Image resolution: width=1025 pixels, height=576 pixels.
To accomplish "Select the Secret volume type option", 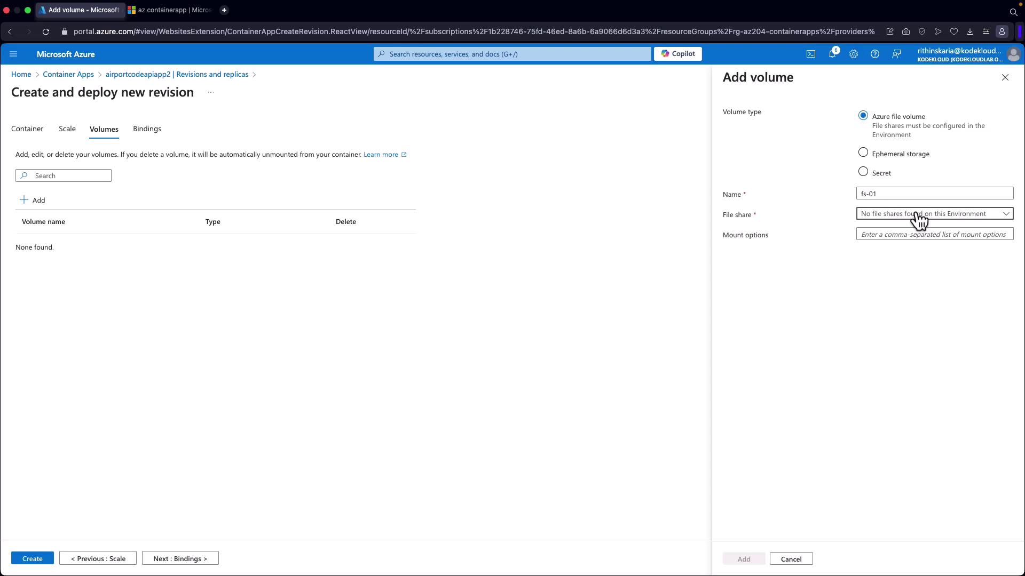I will tap(863, 172).
